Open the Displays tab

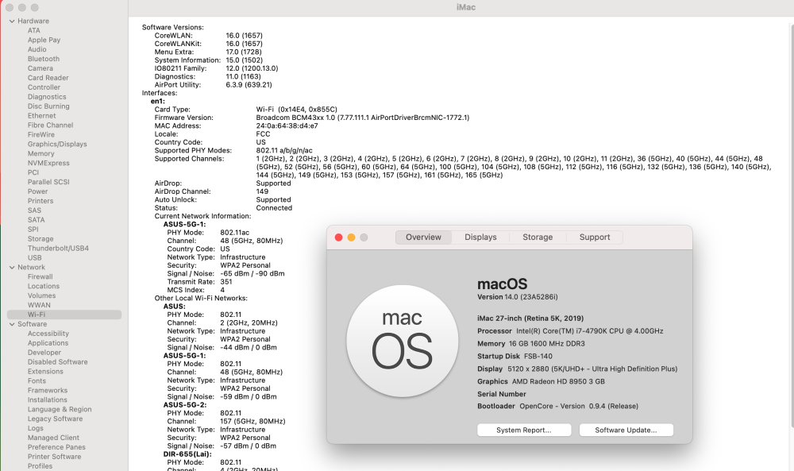[x=480, y=237]
